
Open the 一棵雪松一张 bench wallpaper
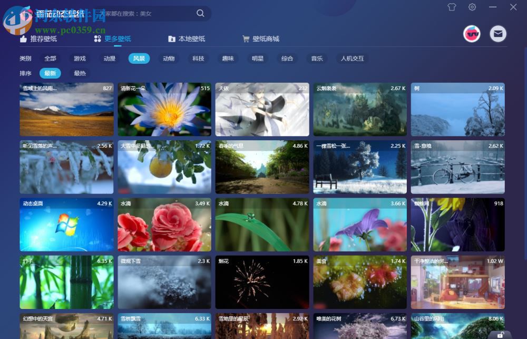tap(360, 167)
